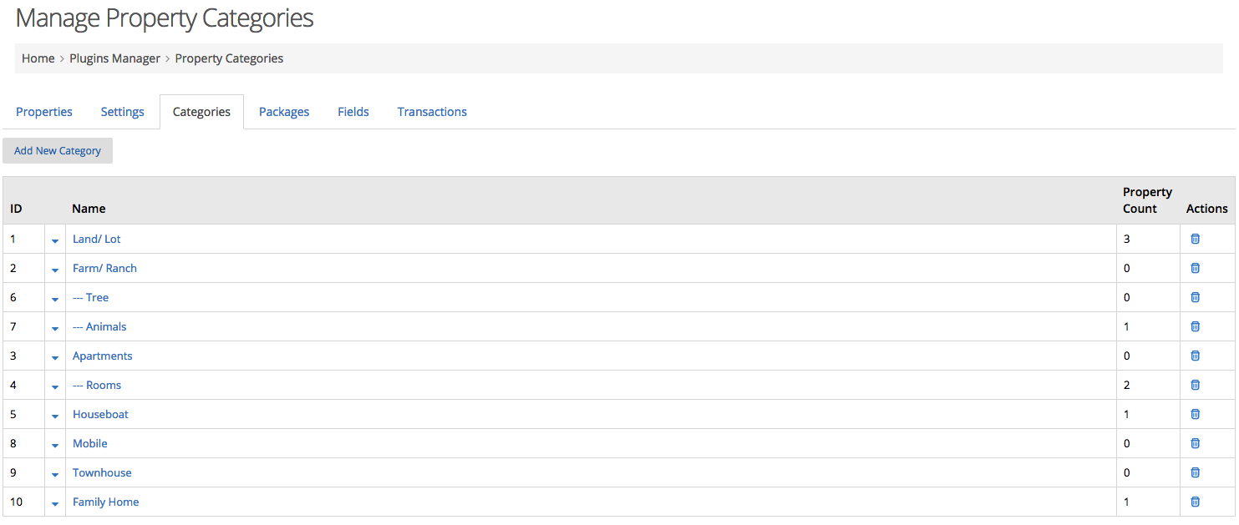The width and height of the screenshot is (1239, 525).
Task: Open the Land/ Lot category link
Action: 97,239
